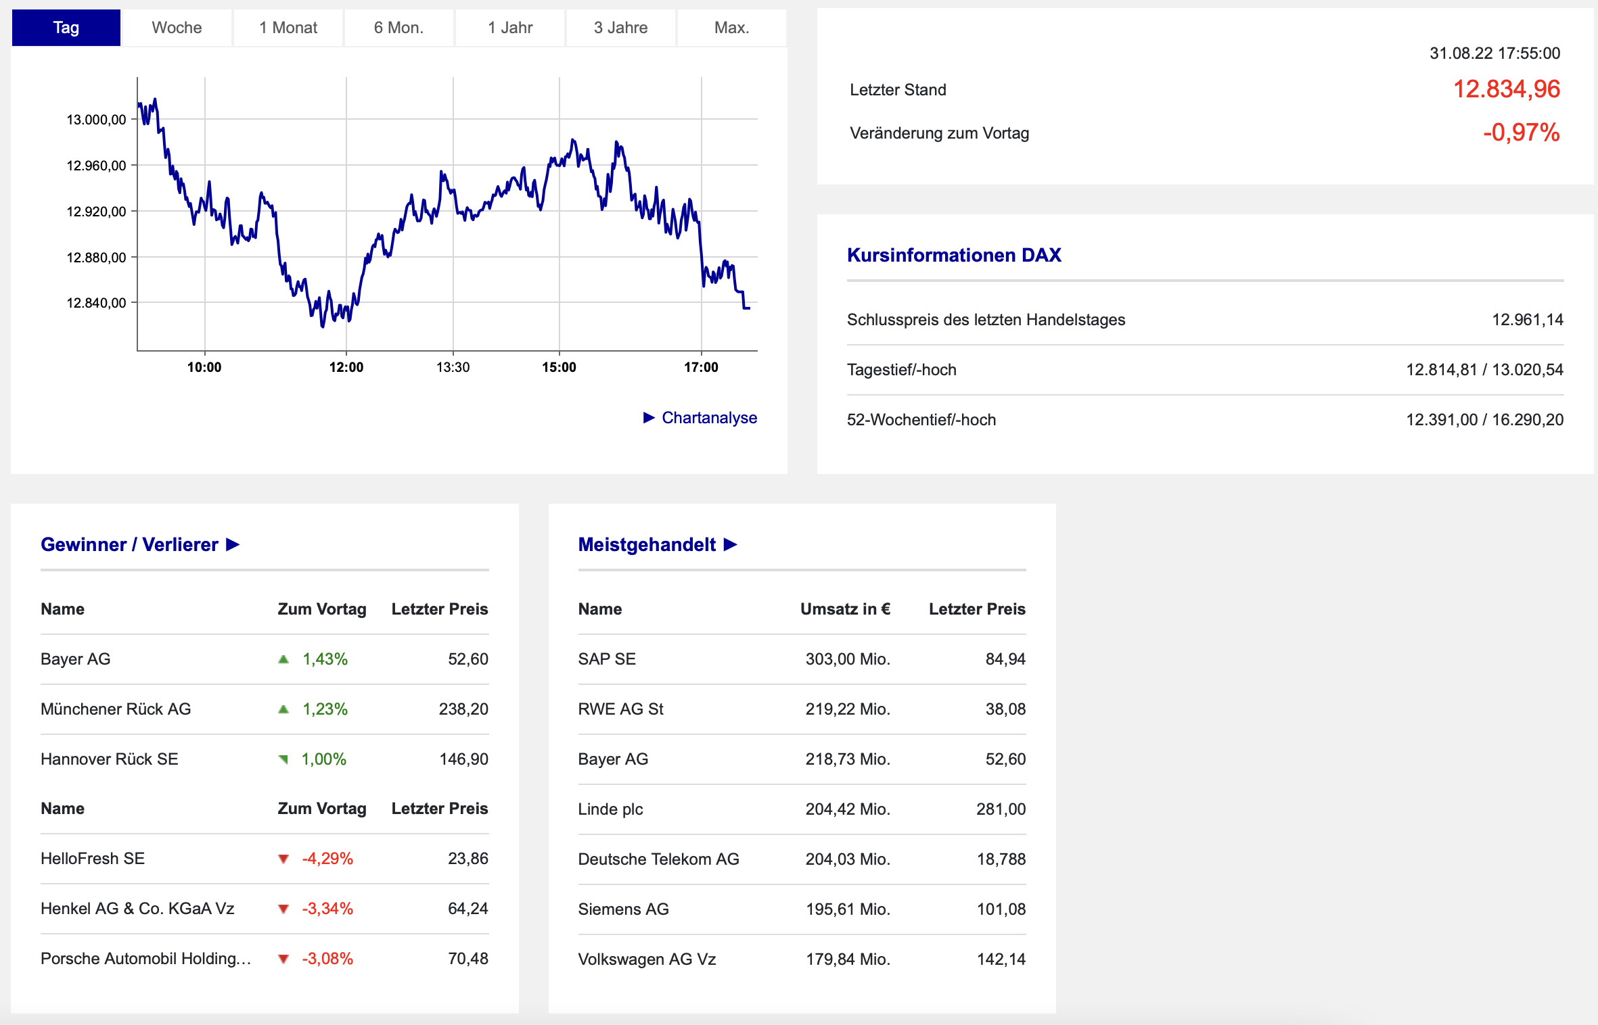Switch chart to 1 Monat

coord(288,28)
